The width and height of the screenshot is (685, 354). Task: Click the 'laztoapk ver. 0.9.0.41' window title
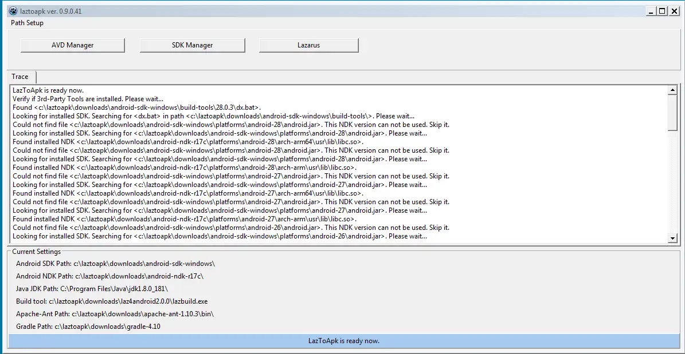point(50,11)
